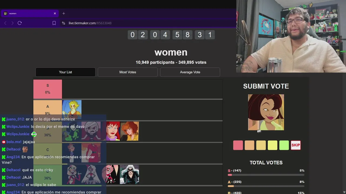Click orange-haired woman in yellow jacket
Image resolution: width=346 pixels, height=194 pixels.
pyautogui.click(x=129, y=131)
